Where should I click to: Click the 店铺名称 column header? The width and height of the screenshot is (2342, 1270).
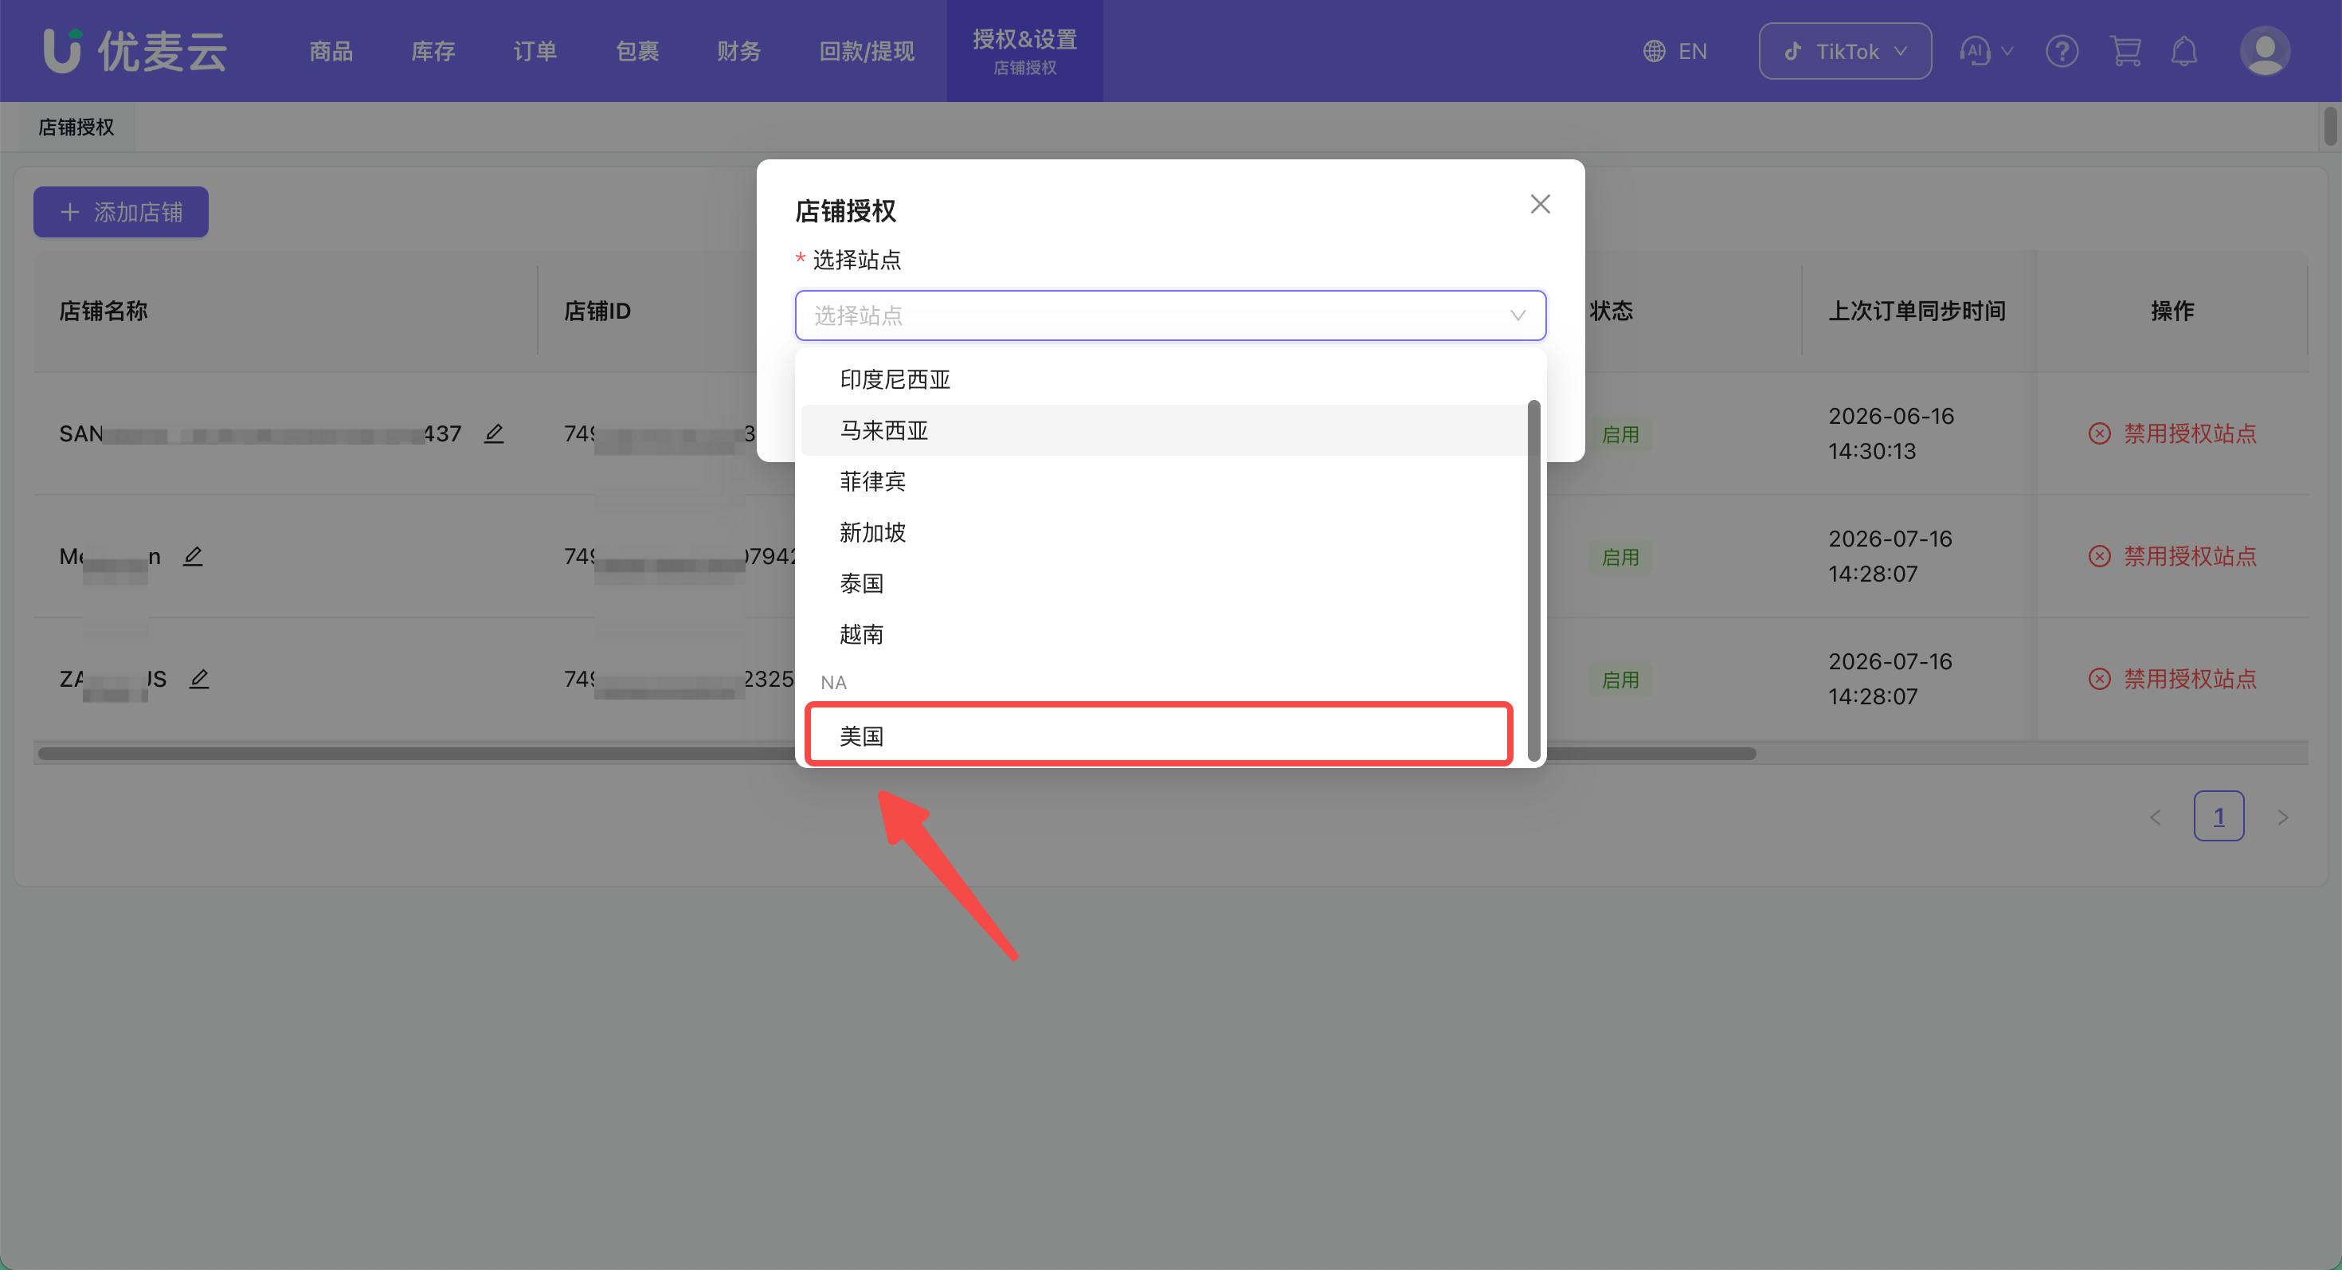104,311
